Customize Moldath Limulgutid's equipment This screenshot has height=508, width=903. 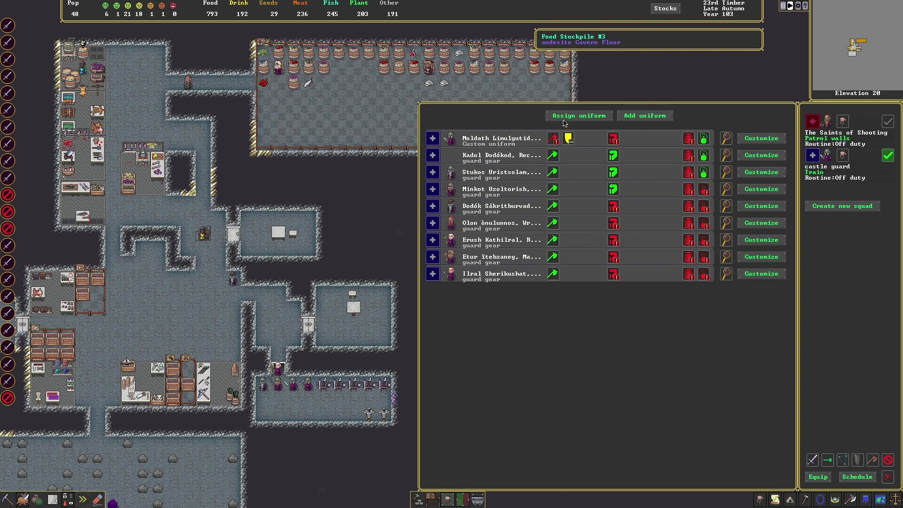pyautogui.click(x=761, y=138)
